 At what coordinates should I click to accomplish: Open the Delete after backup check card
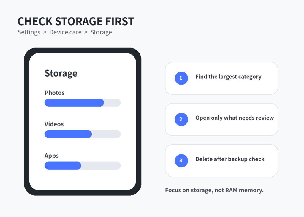[x=221, y=161]
